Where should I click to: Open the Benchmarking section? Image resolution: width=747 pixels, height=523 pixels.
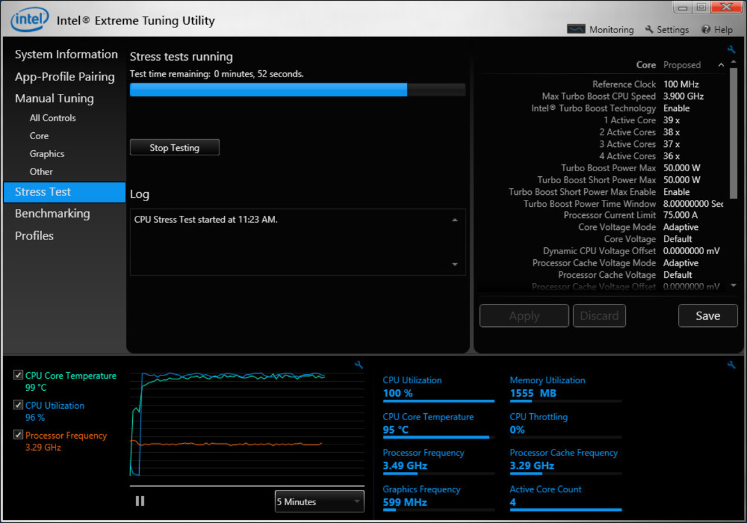(x=52, y=213)
